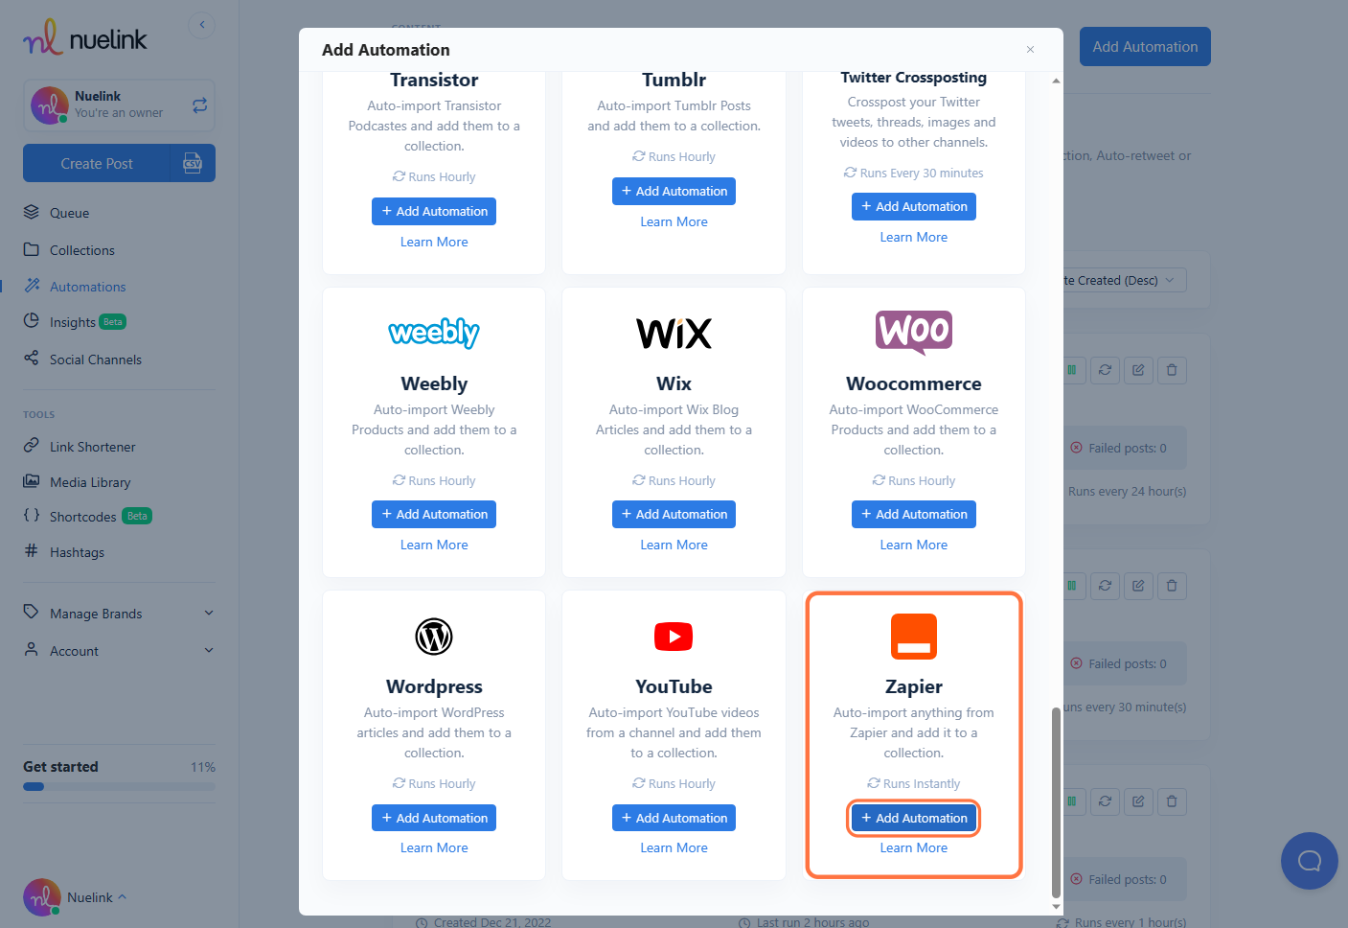The image size is (1348, 928).
Task: Click the Weebly logo
Action: (x=434, y=333)
